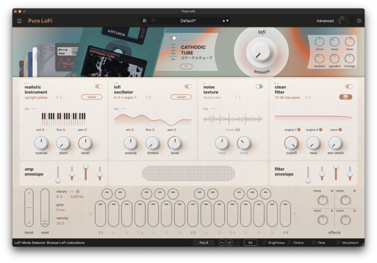This screenshot has width=377, height=263.
Task: Open the settings gear in top bar
Action: click(359, 21)
